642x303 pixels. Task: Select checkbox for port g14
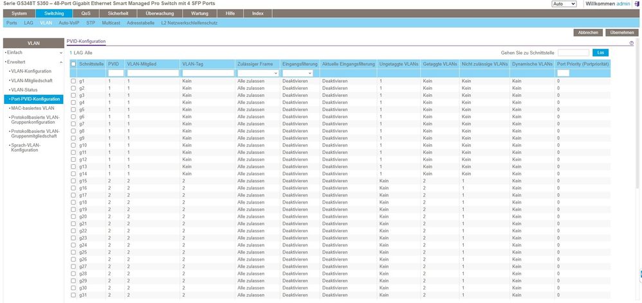pos(73,173)
